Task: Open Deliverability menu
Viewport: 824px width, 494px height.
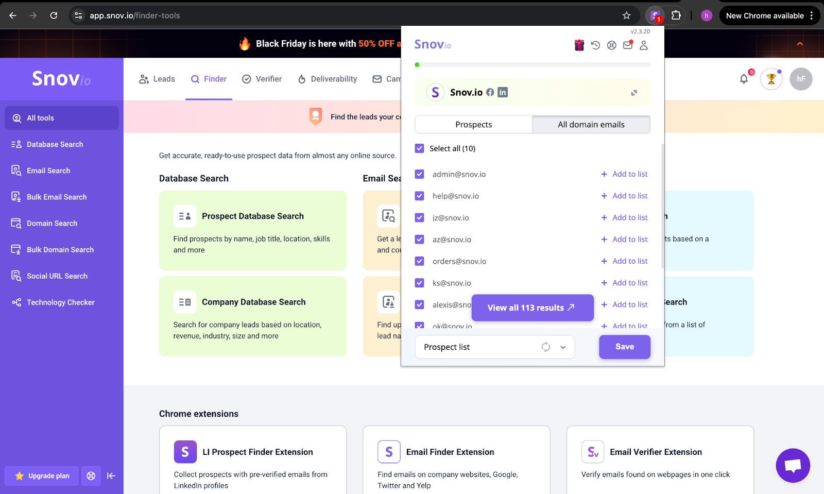Action: click(328, 79)
